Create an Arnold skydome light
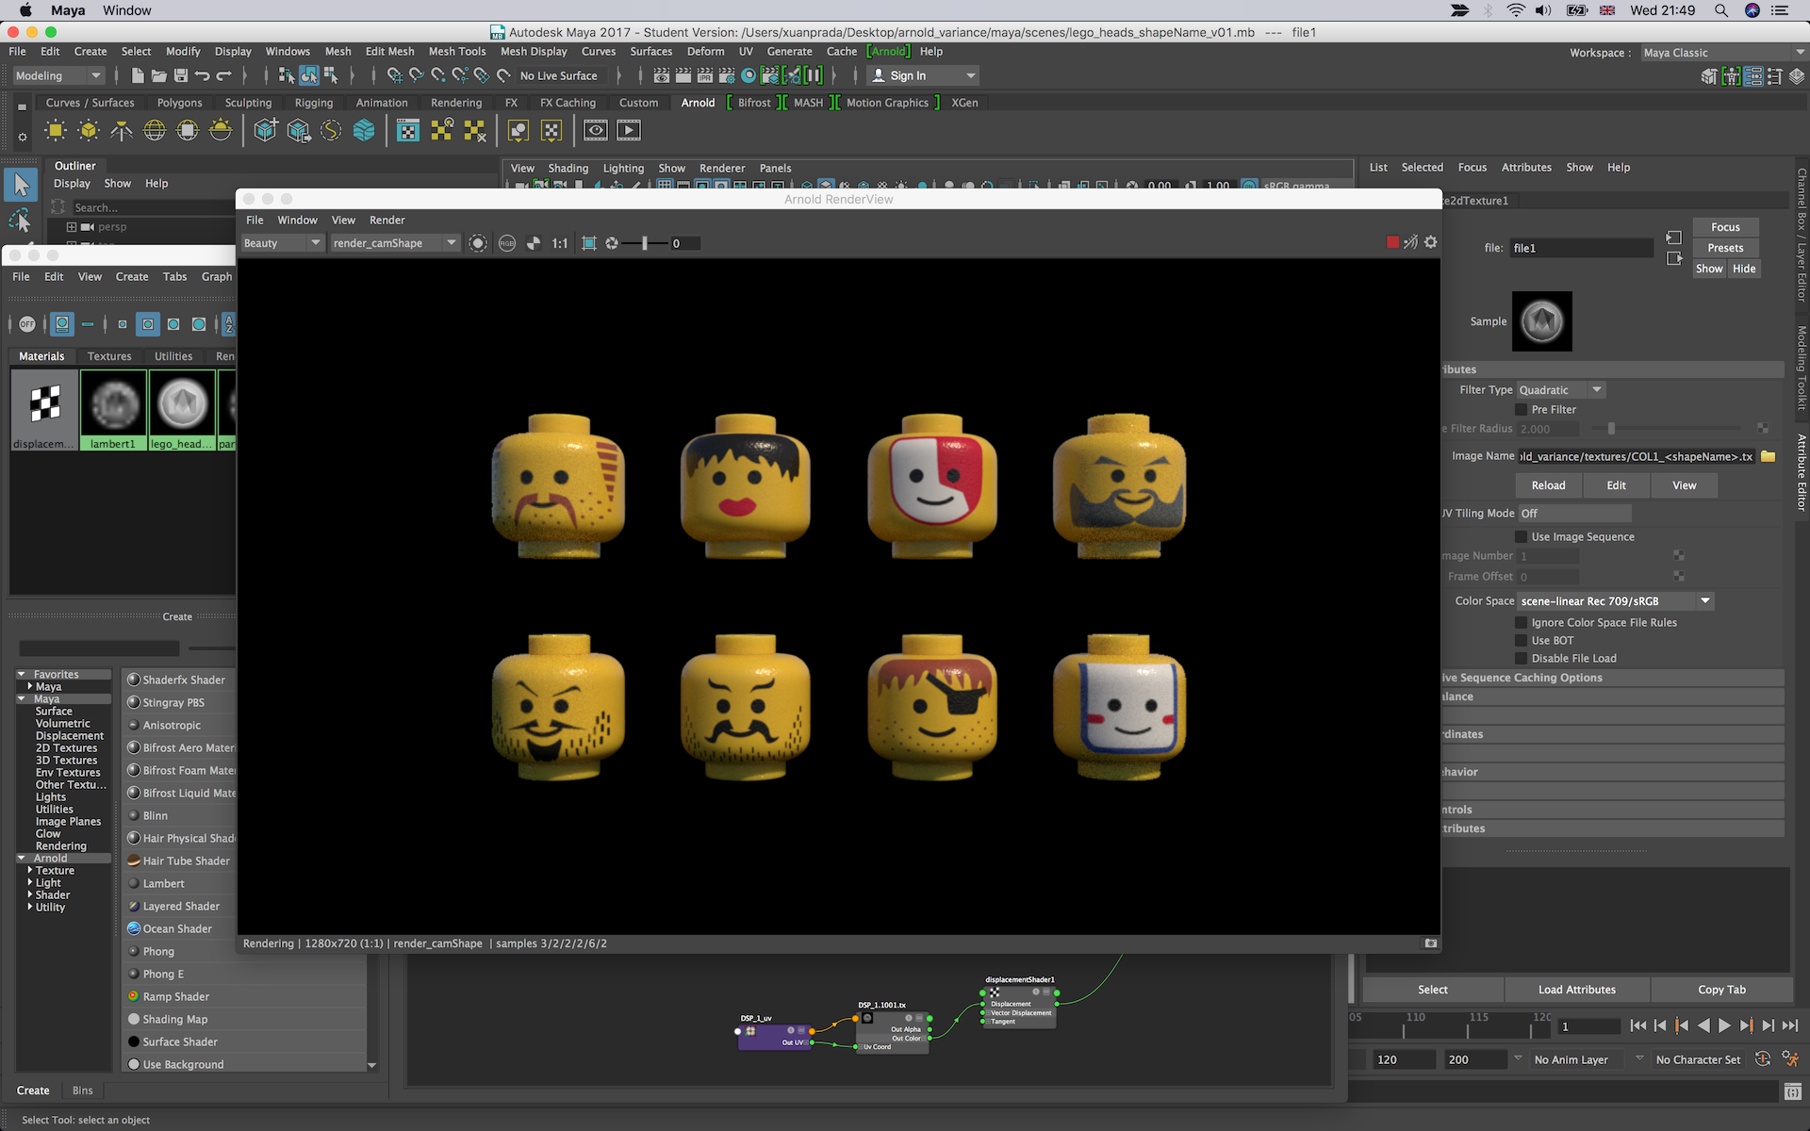This screenshot has height=1131, width=1810. coord(155,130)
